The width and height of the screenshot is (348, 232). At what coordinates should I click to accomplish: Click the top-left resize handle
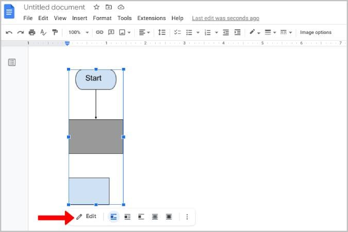coord(69,69)
